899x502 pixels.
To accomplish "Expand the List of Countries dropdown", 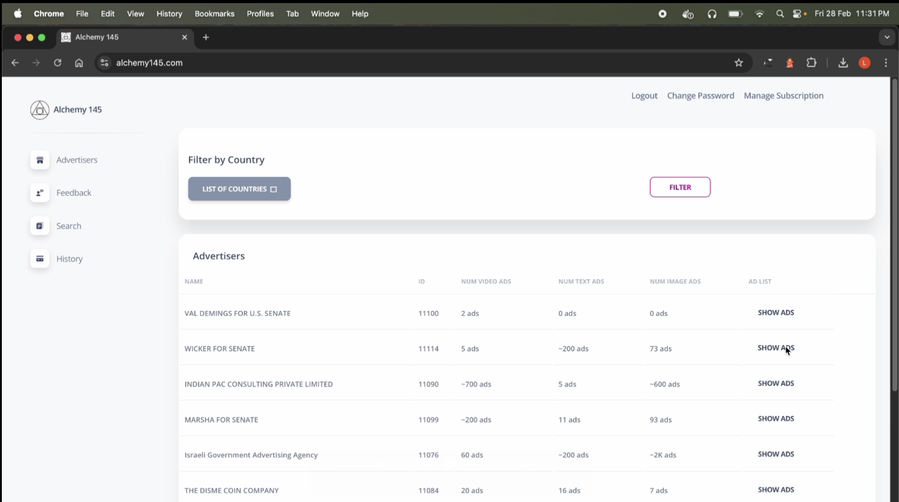I will tap(239, 189).
